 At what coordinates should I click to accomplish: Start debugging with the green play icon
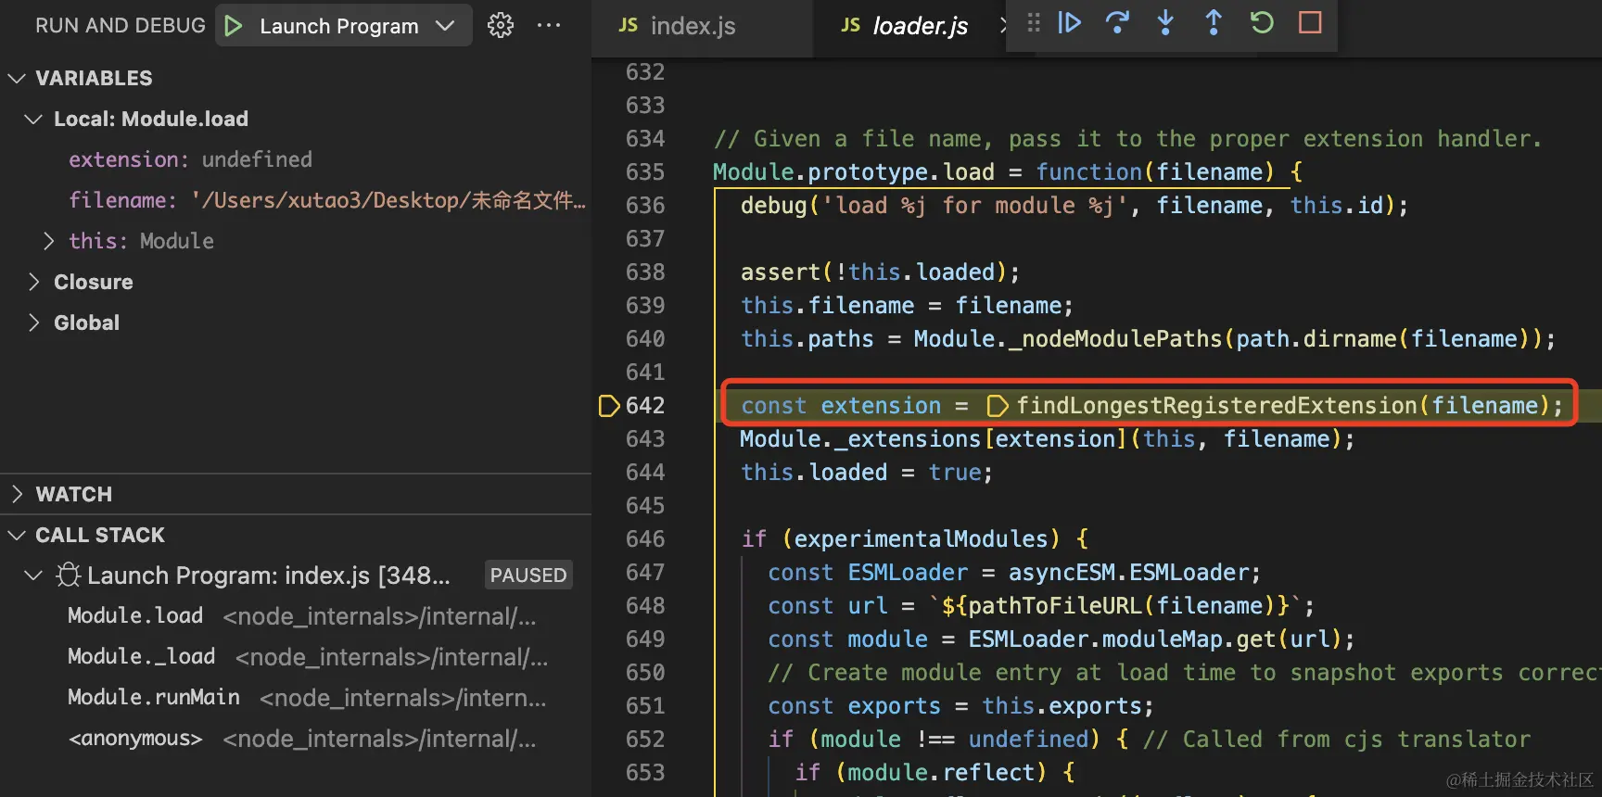(234, 26)
